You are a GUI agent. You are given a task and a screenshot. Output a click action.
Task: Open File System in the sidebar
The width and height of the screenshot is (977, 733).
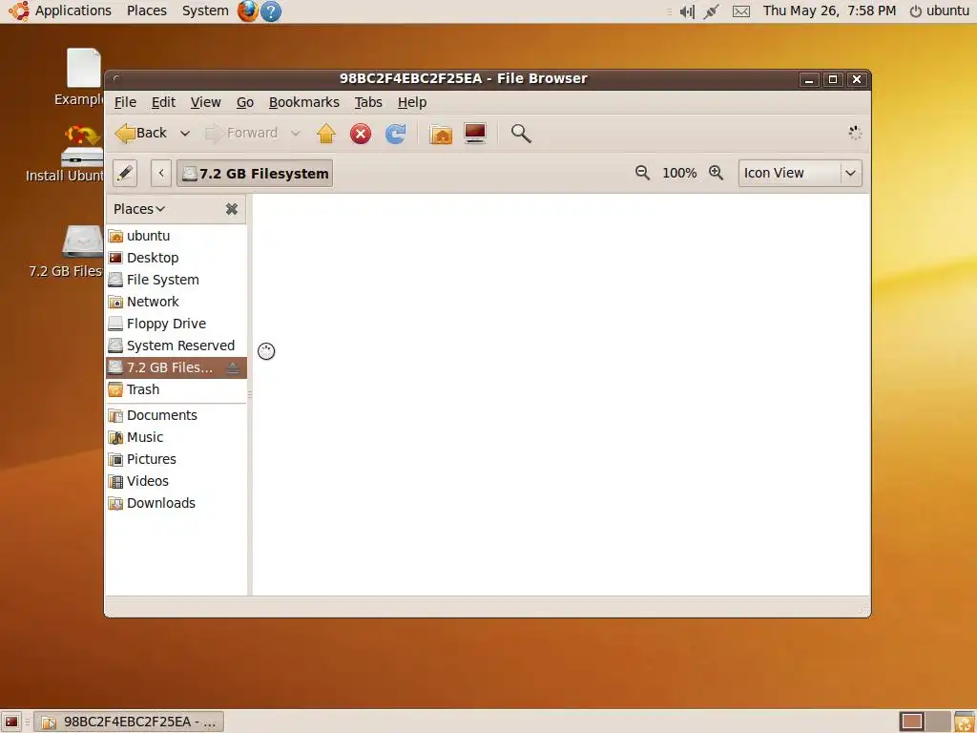click(177, 280)
